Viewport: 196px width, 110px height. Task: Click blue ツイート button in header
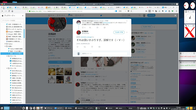click(151, 15)
